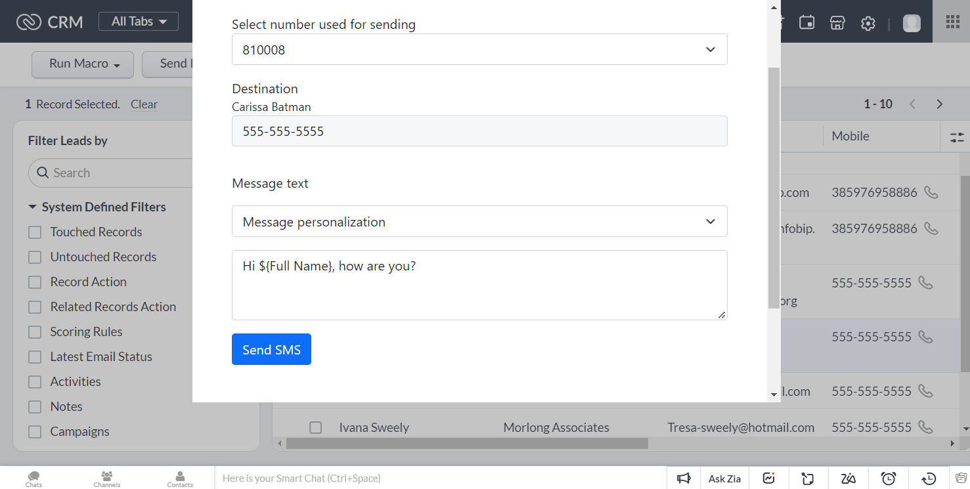Select the checkbox beside Ivana Sweely
Image resolution: width=970 pixels, height=489 pixels.
coord(315,427)
